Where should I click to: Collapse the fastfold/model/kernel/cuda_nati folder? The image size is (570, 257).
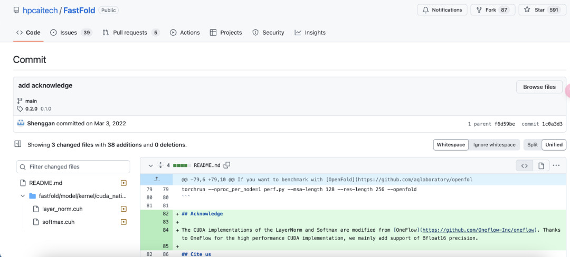click(x=23, y=196)
